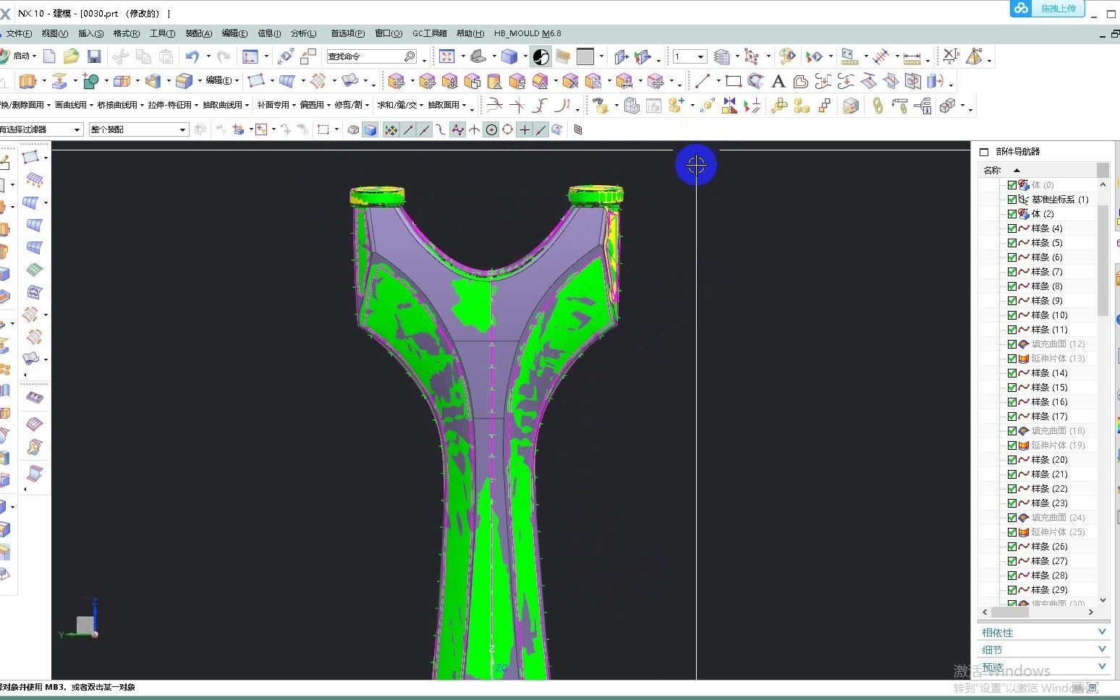Click the WAVE linker chain icon

878,106
